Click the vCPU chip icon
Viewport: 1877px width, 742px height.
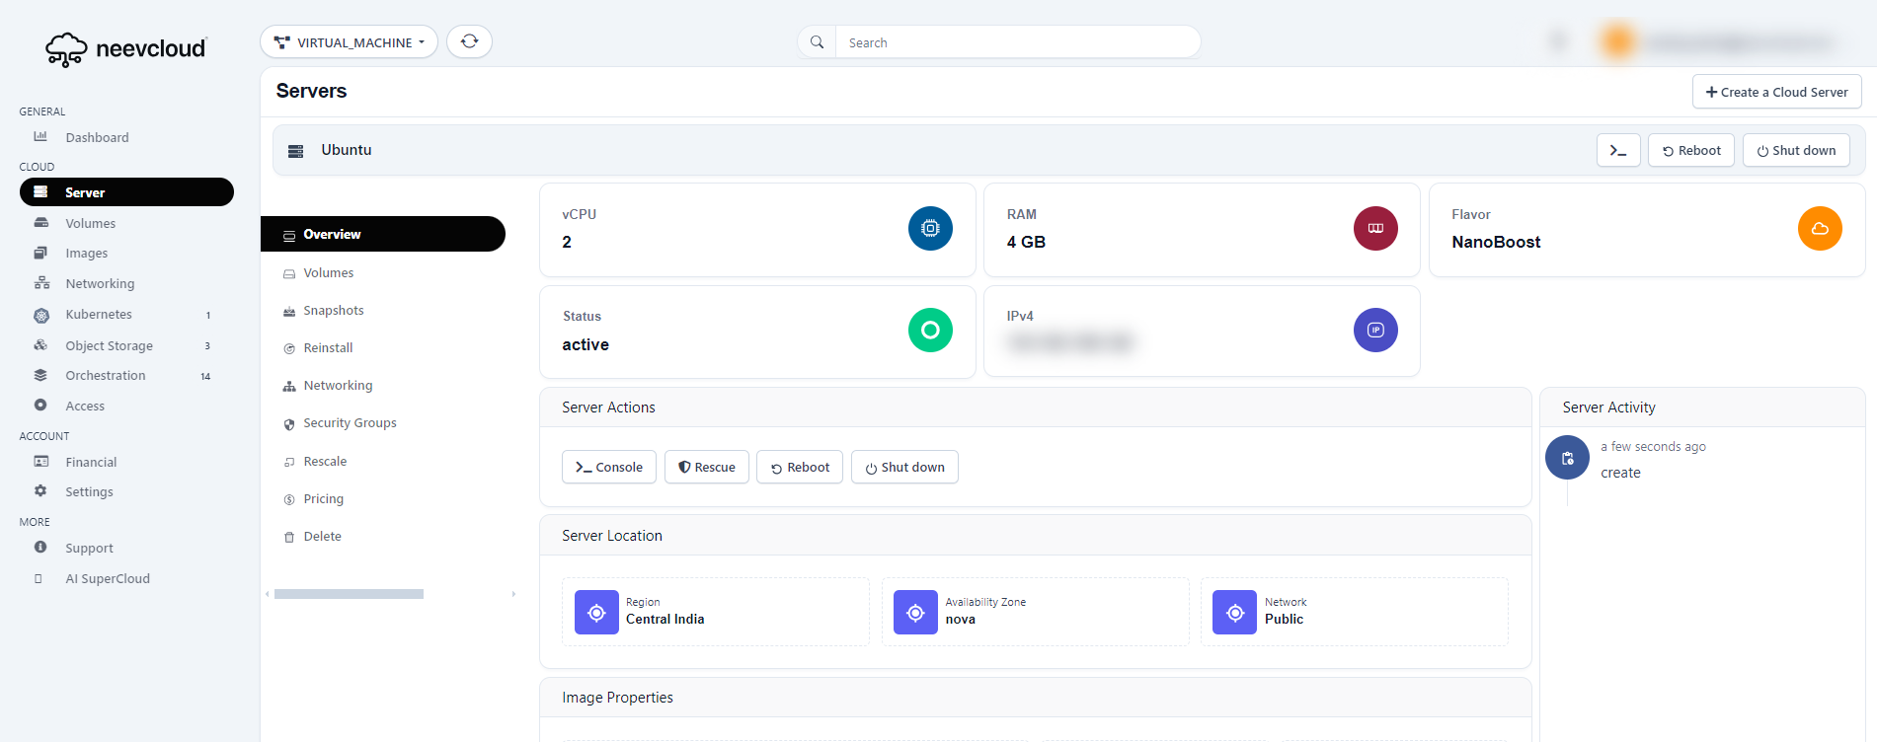pos(929,228)
